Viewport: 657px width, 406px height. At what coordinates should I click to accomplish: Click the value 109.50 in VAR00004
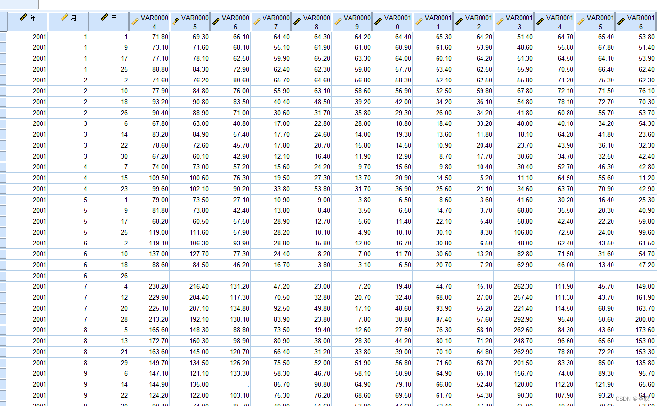click(149, 178)
